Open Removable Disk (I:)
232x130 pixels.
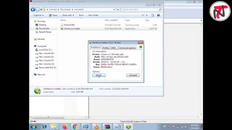(x=47, y=68)
